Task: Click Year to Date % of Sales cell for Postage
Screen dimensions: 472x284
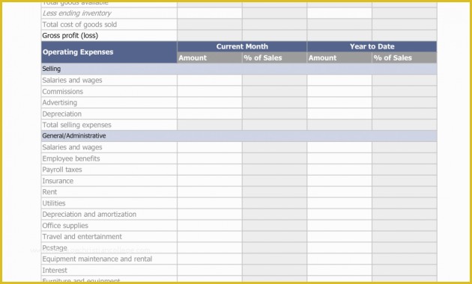Action: 405,248
